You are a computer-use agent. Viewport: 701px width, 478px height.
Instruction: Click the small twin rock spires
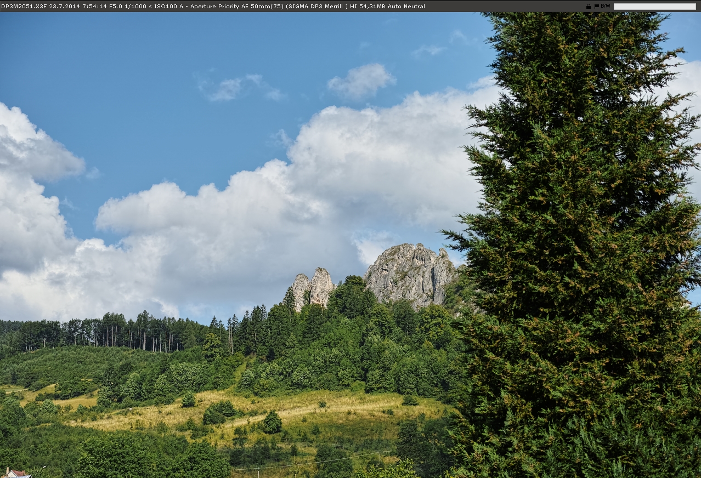pos(313,287)
